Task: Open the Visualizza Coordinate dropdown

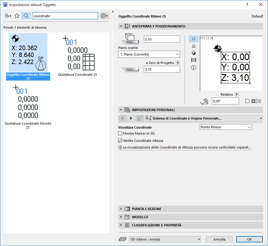Action: (x=226, y=127)
